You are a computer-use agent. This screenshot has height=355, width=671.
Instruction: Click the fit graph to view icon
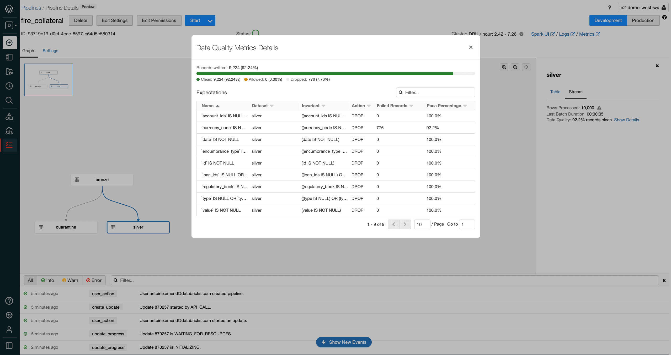click(526, 67)
